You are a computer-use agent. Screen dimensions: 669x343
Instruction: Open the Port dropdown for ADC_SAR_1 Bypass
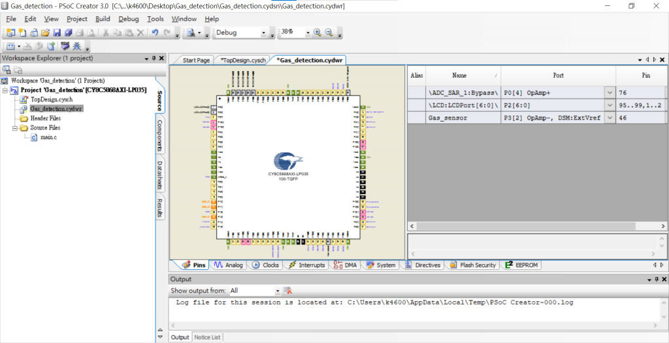coord(610,93)
